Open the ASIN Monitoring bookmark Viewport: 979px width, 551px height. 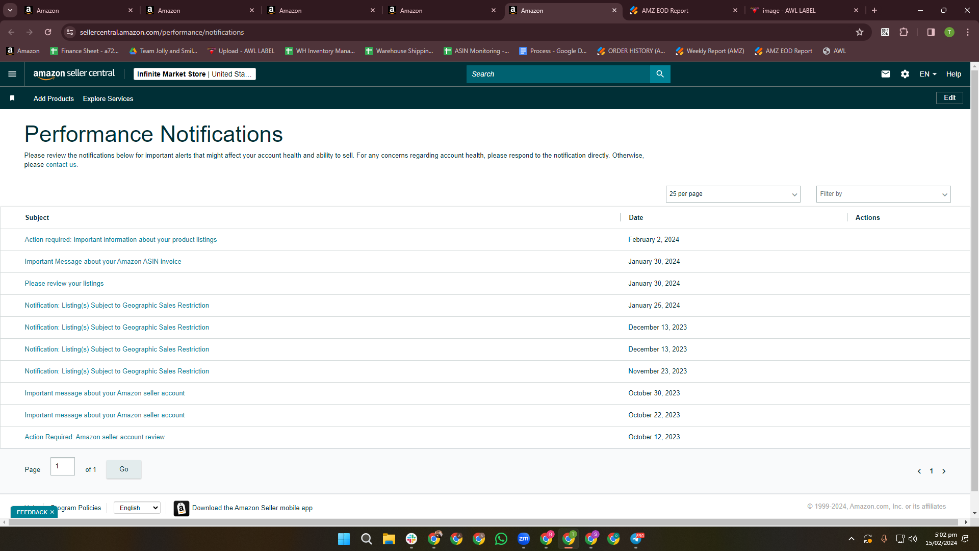[x=476, y=51]
